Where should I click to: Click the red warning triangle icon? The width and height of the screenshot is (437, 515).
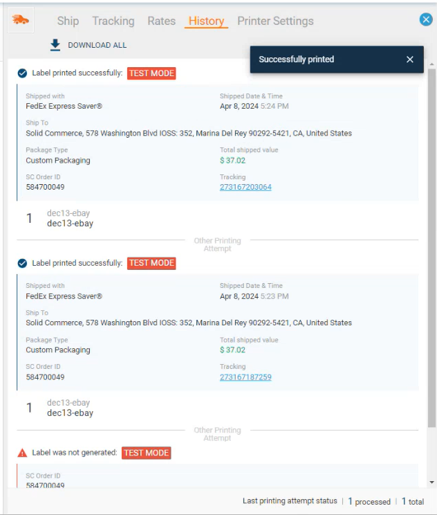tap(22, 453)
